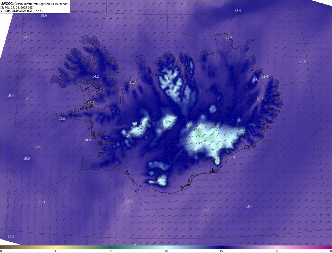The height and width of the screenshot is (253, 332).
Task: Click the 19.9 value label
Action: pyautogui.click(x=11, y=237)
